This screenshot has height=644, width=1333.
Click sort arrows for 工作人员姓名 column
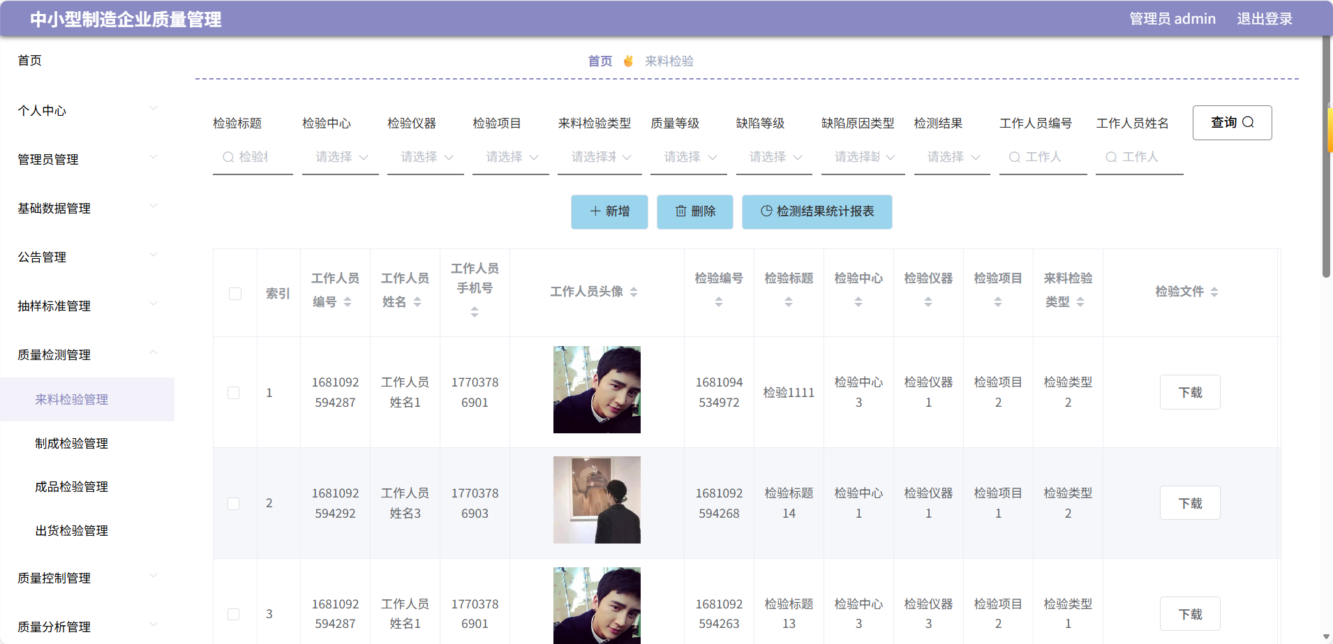click(417, 301)
